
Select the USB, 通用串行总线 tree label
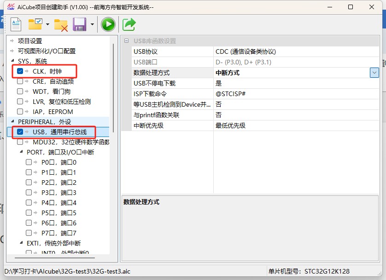[x=60, y=132]
